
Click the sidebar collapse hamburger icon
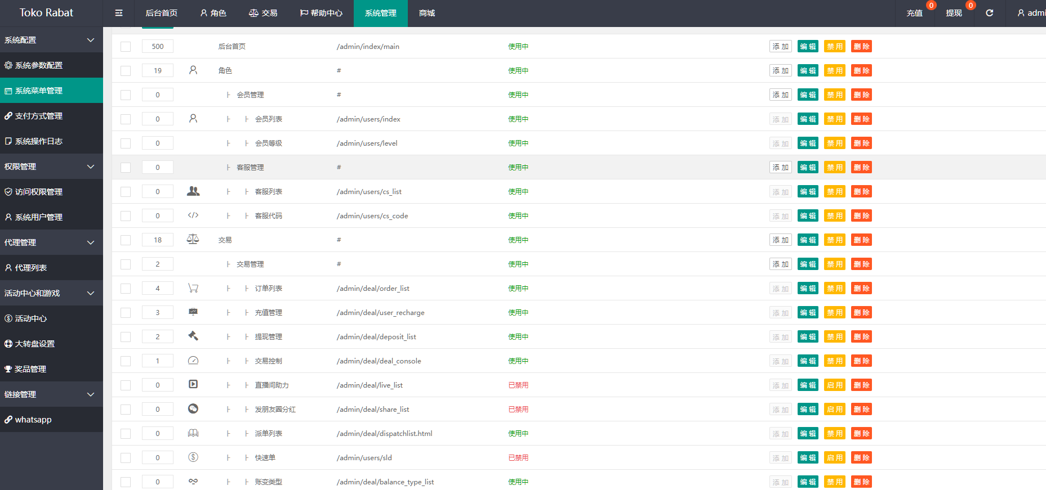click(x=119, y=13)
